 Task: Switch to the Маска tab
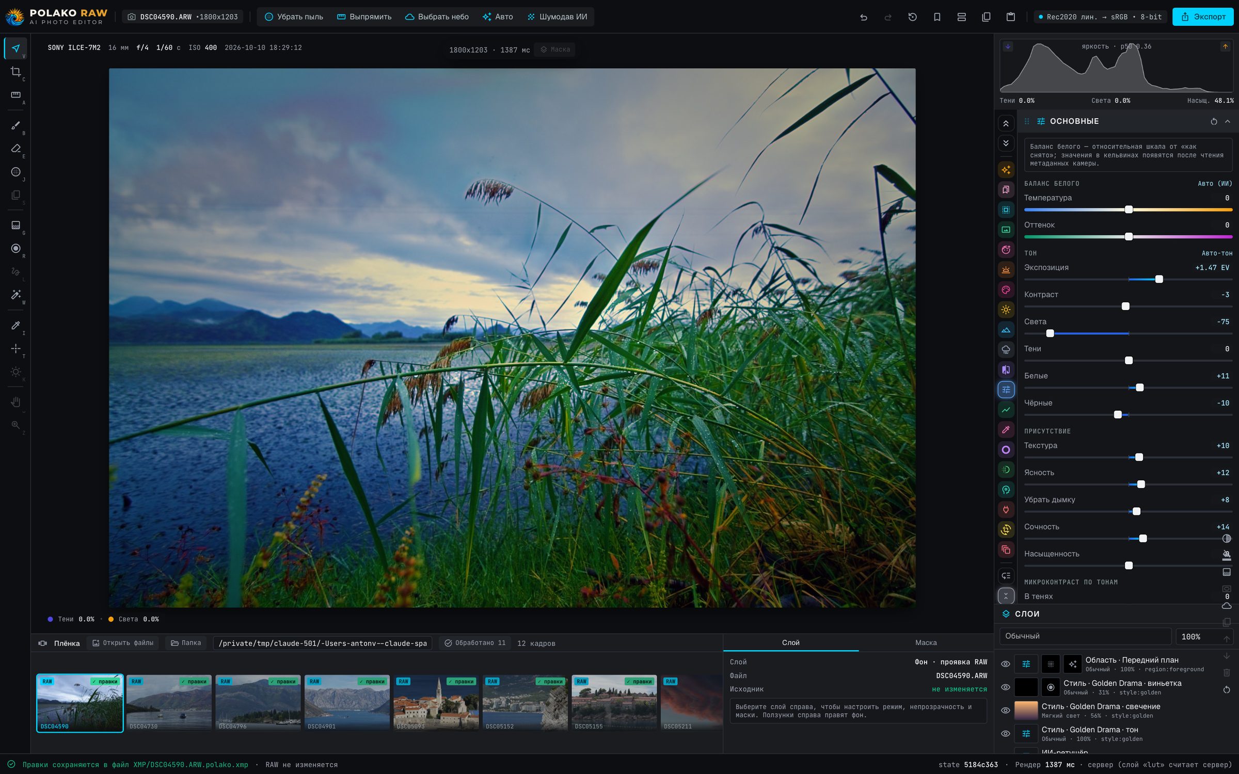click(926, 642)
